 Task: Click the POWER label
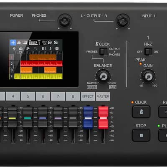[x=16, y=15]
